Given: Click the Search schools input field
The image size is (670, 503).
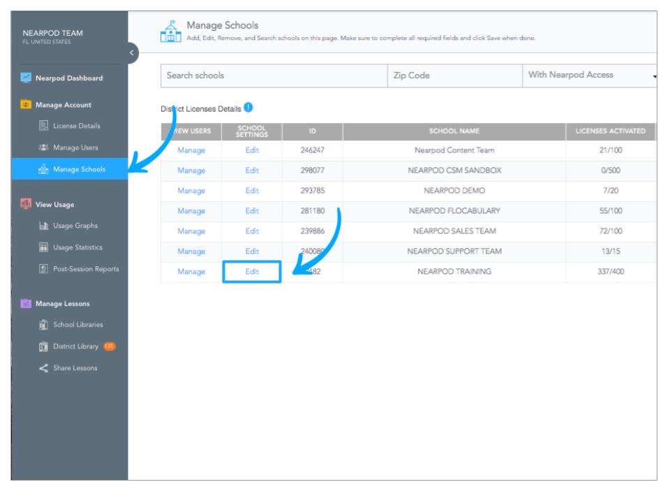Looking at the screenshot, I should (x=274, y=75).
